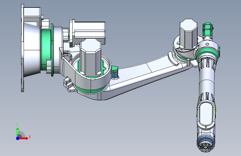Viewport: 241px width, 156px height.
Task: Select the green collar ring on forearm top
Action: [207, 52]
